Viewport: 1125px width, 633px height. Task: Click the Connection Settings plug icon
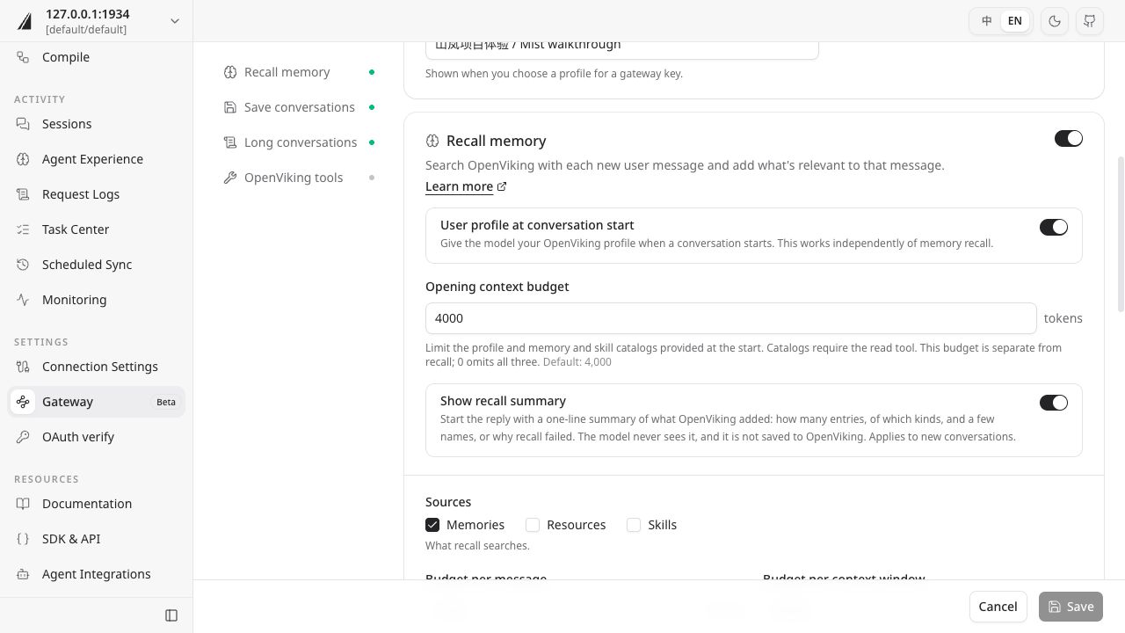tap(24, 367)
